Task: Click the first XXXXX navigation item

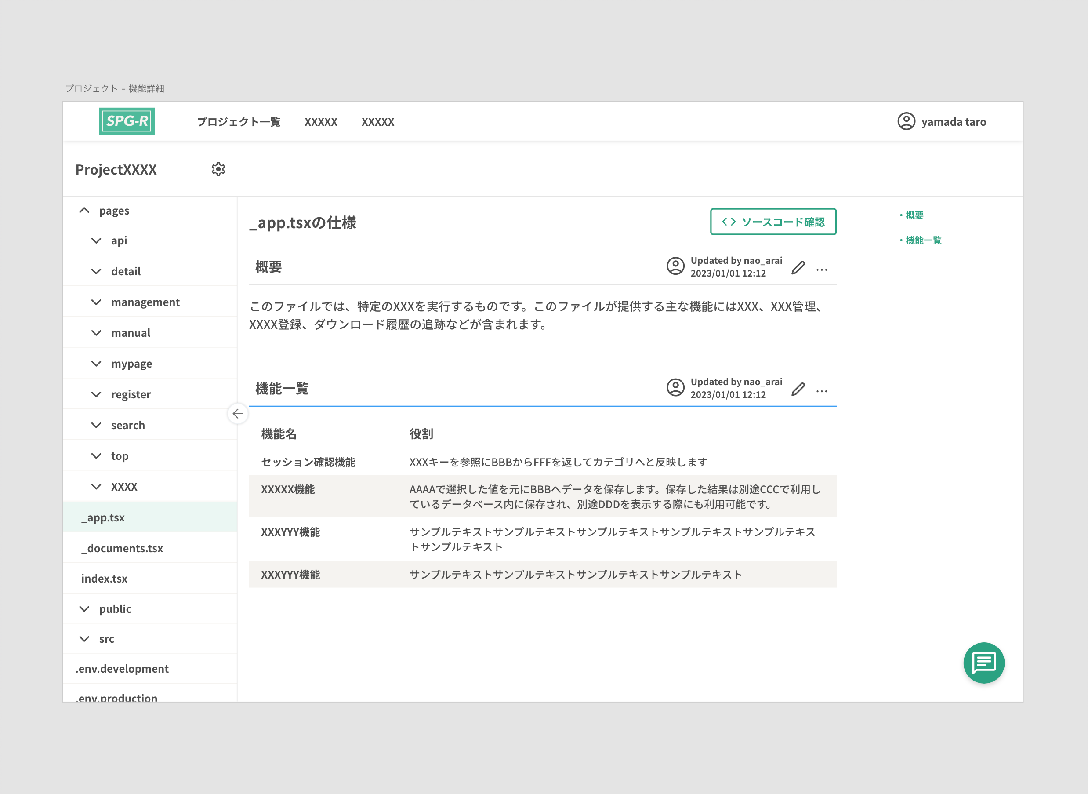Action: [321, 122]
